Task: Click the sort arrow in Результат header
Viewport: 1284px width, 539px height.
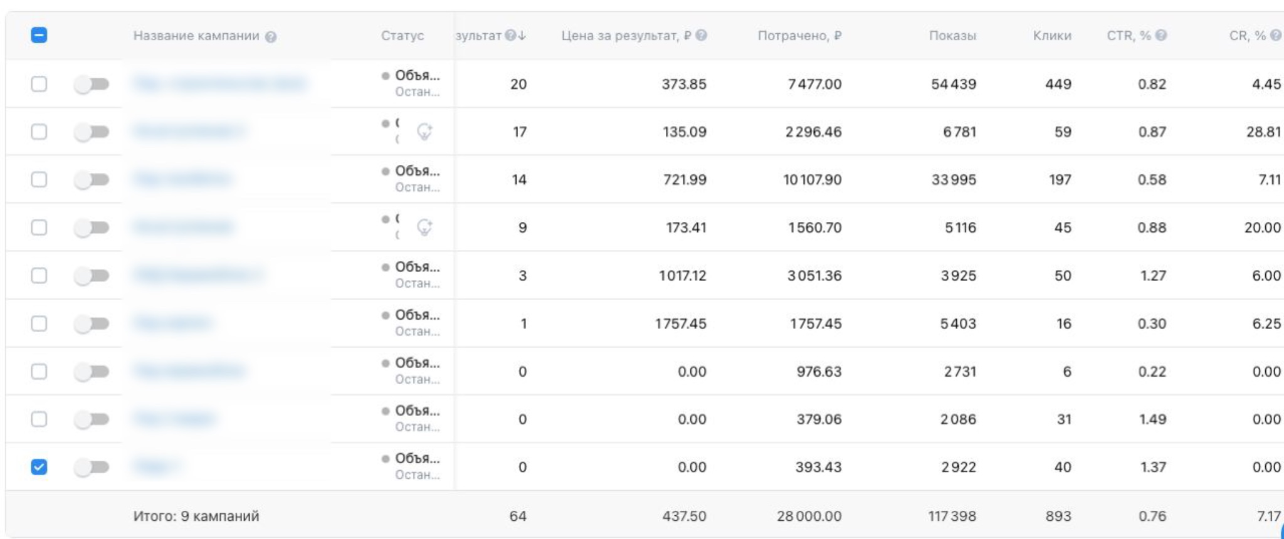Action: point(522,36)
